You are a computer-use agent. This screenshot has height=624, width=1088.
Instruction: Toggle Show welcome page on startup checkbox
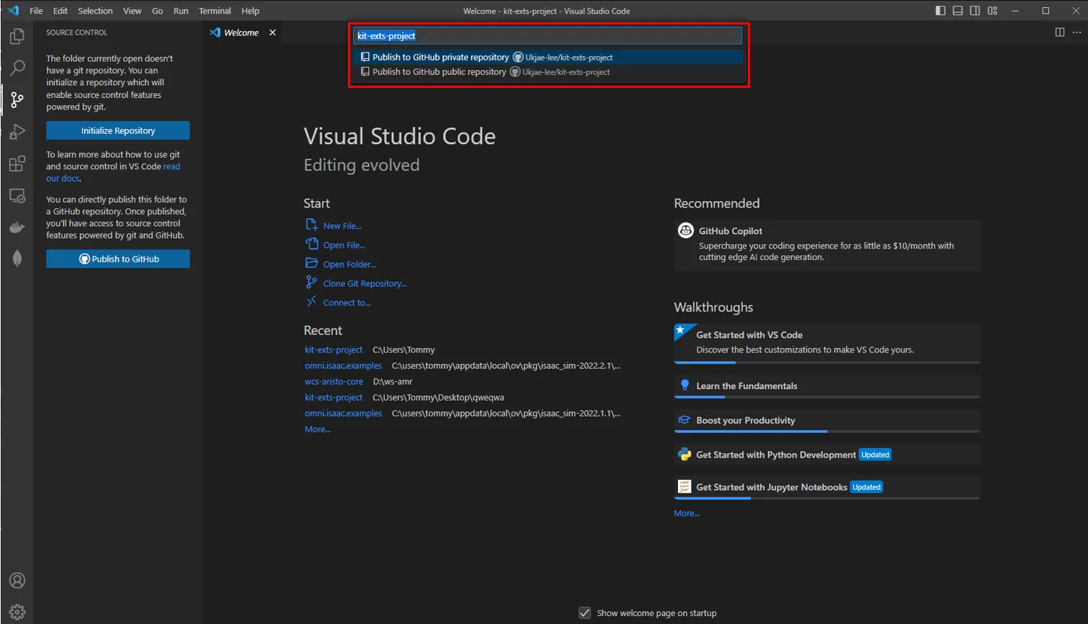point(584,613)
